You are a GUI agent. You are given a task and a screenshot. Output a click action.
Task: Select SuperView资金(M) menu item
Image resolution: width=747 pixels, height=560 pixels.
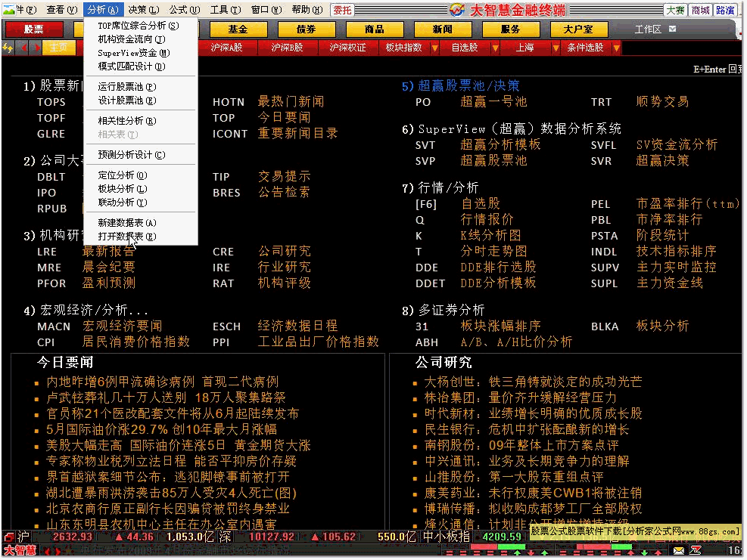tap(141, 53)
